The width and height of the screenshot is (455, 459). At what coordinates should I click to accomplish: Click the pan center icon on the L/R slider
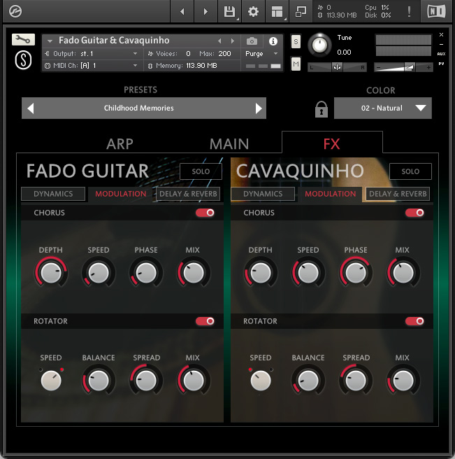(337, 68)
